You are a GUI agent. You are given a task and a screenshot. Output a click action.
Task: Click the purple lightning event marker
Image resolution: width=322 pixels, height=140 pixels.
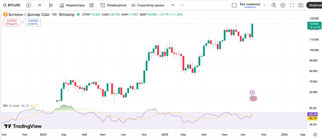pyautogui.click(x=252, y=92)
